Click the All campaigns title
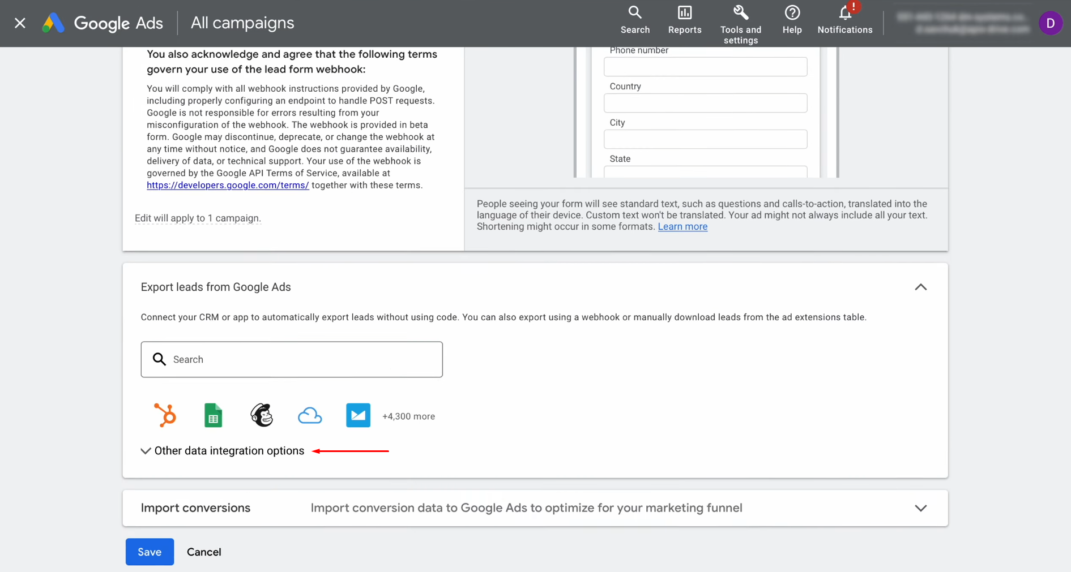The height and width of the screenshot is (572, 1071). coord(242,23)
